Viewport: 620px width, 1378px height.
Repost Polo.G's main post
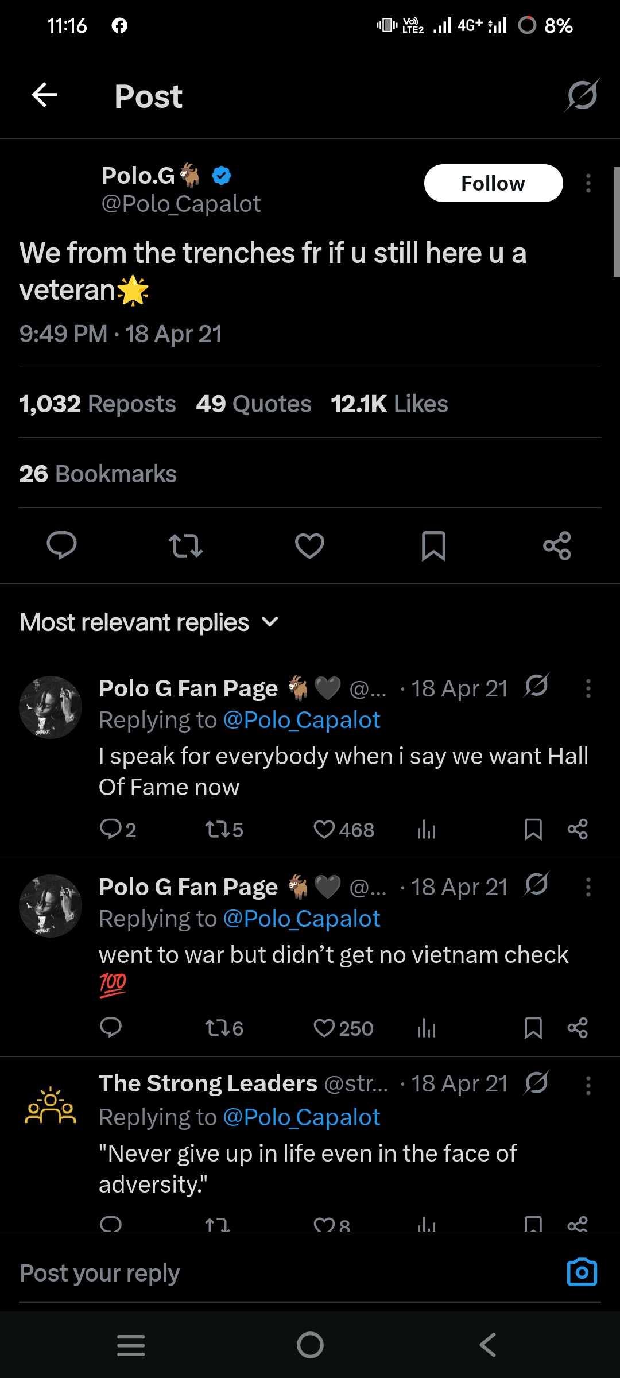coord(185,545)
